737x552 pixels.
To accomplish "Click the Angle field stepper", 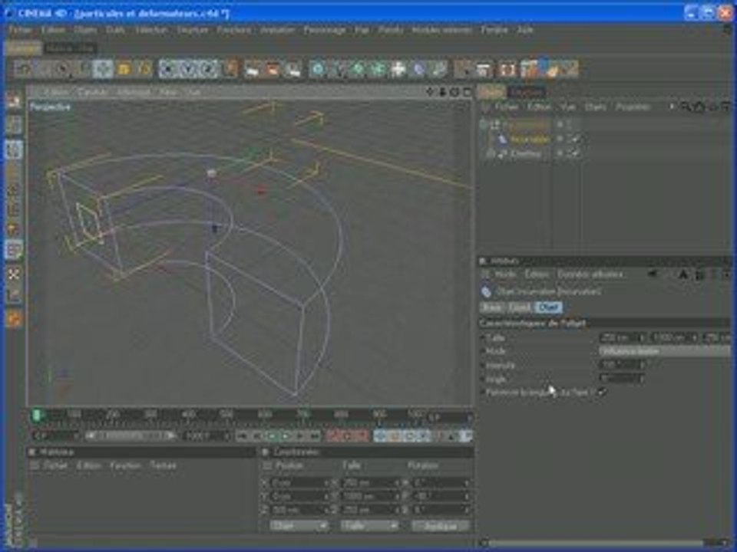I will click(x=642, y=378).
